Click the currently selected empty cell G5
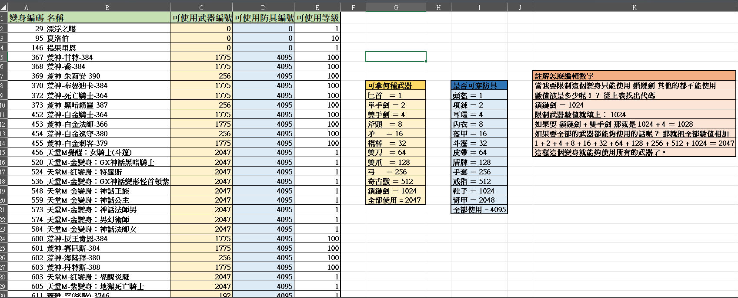 pyautogui.click(x=396, y=57)
